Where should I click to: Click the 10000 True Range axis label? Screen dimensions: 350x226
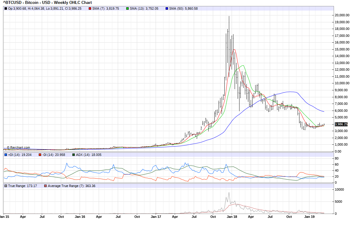coord(340,189)
